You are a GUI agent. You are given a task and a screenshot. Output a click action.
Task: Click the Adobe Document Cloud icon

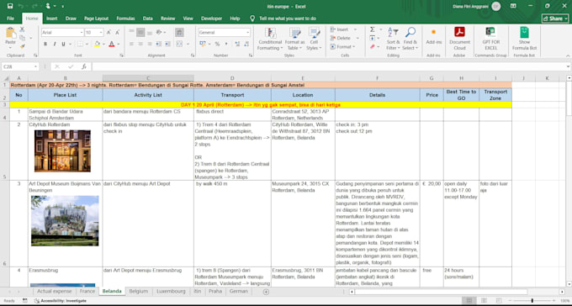click(459, 32)
